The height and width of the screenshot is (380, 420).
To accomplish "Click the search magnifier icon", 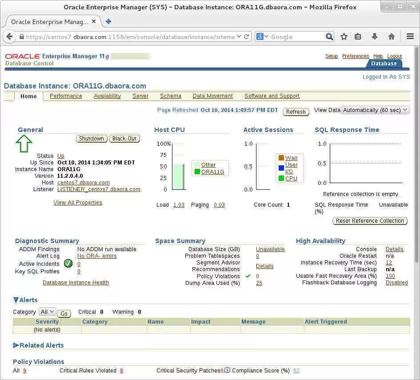I will [329, 36].
